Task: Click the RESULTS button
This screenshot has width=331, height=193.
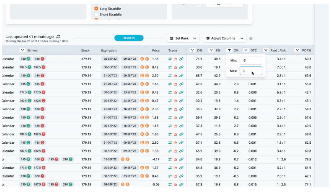Action: (x=129, y=38)
